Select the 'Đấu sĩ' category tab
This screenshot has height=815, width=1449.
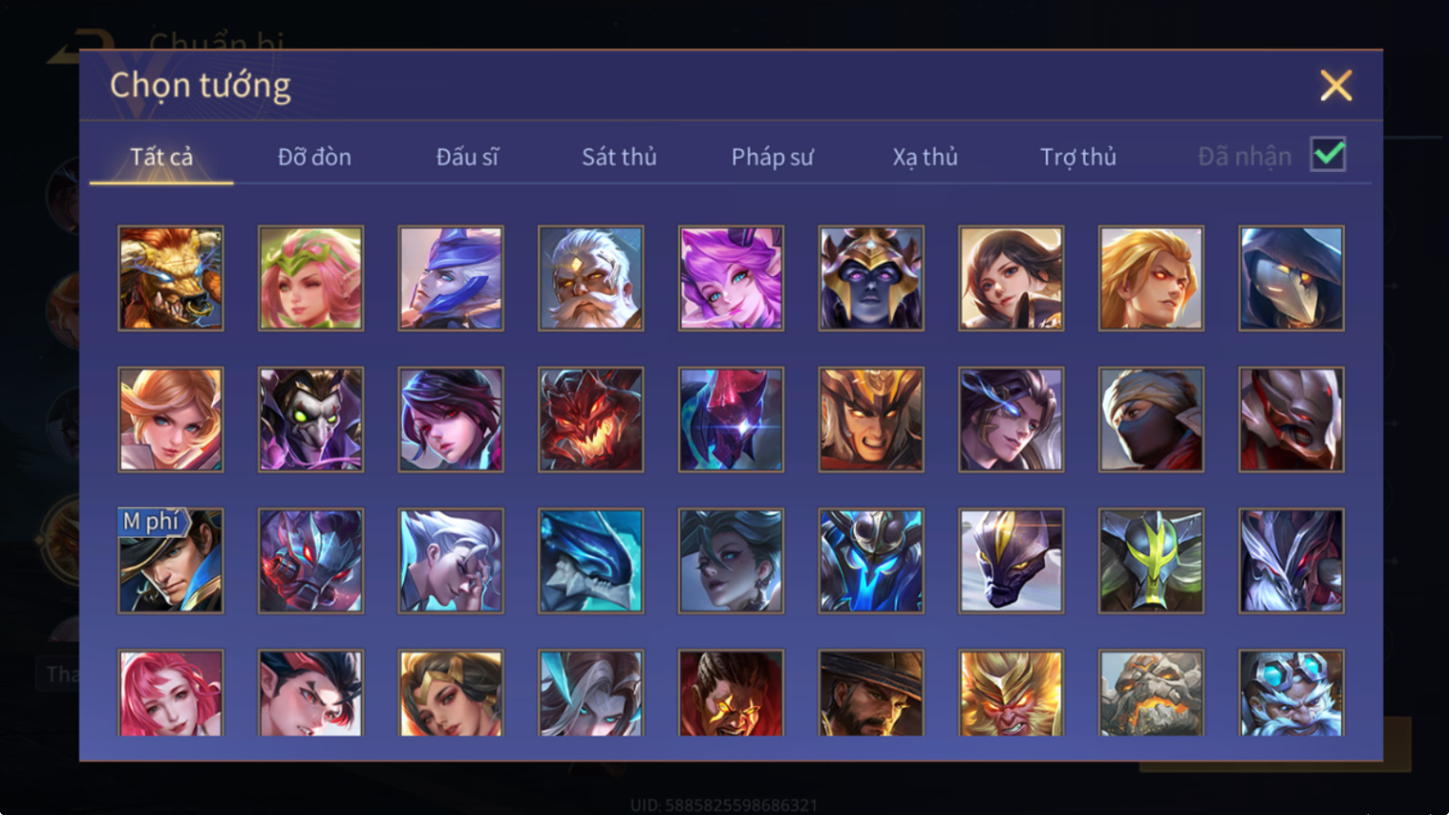[x=467, y=157]
